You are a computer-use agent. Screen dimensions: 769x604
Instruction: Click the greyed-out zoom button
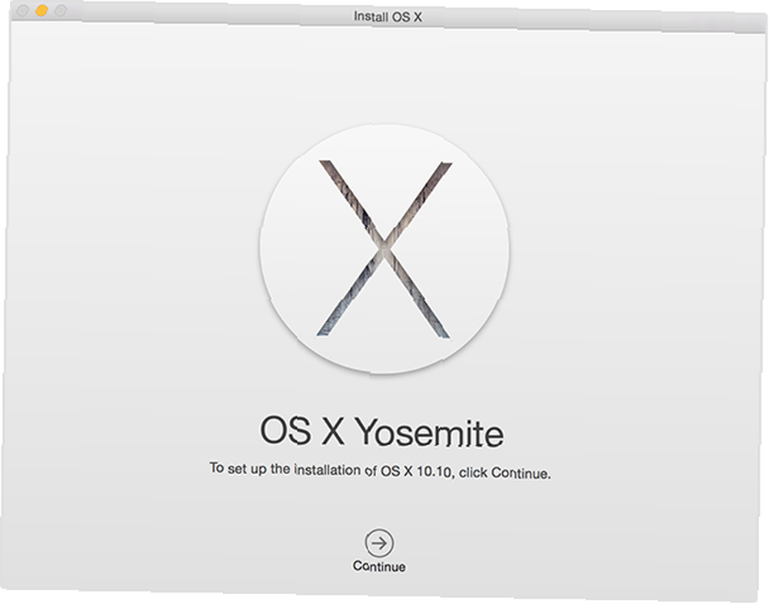click(61, 10)
